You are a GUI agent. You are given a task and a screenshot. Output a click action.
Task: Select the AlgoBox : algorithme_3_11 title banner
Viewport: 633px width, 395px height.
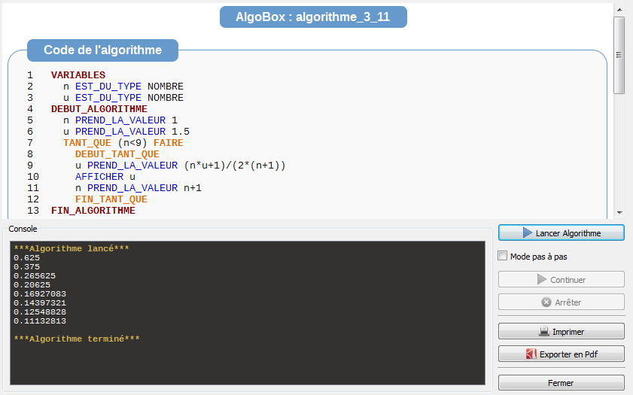[313, 17]
